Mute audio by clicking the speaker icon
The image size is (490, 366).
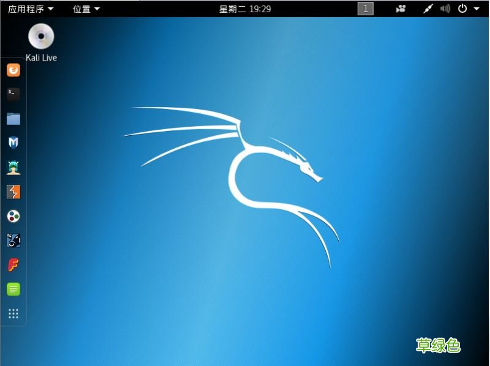click(444, 9)
